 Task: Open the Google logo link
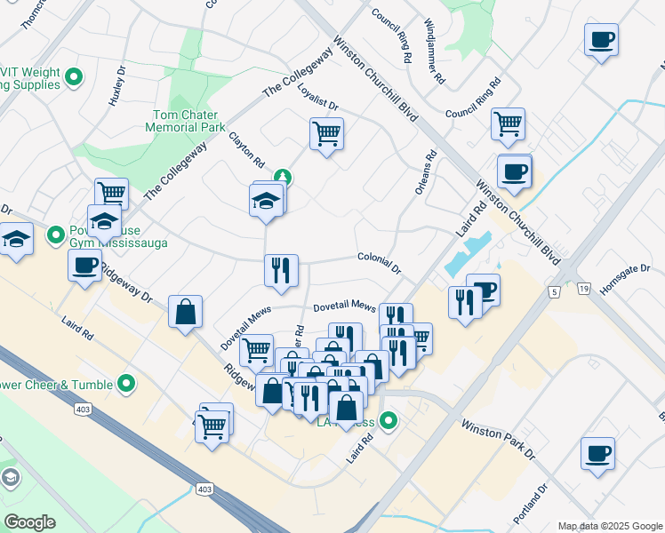point(29,521)
